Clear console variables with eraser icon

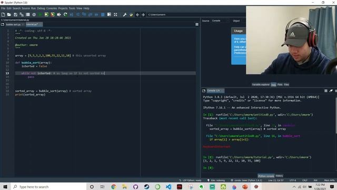click(331, 91)
